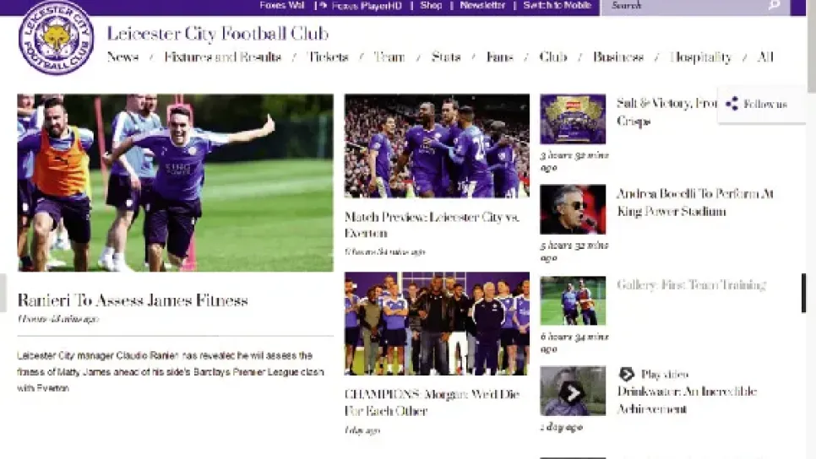This screenshot has height=459, width=816.
Task: Open the Andrea Bocelli concert thumbnail
Action: tap(573, 209)
